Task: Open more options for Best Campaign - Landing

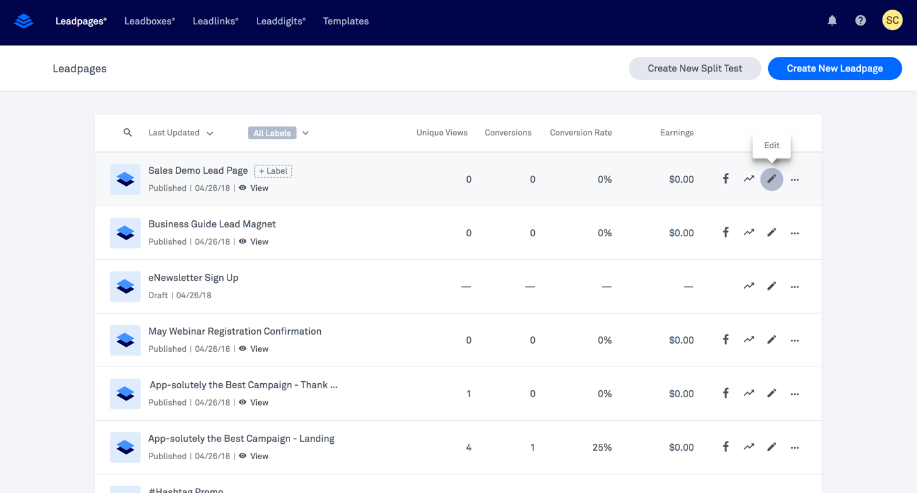Action: tap(795, 448)
